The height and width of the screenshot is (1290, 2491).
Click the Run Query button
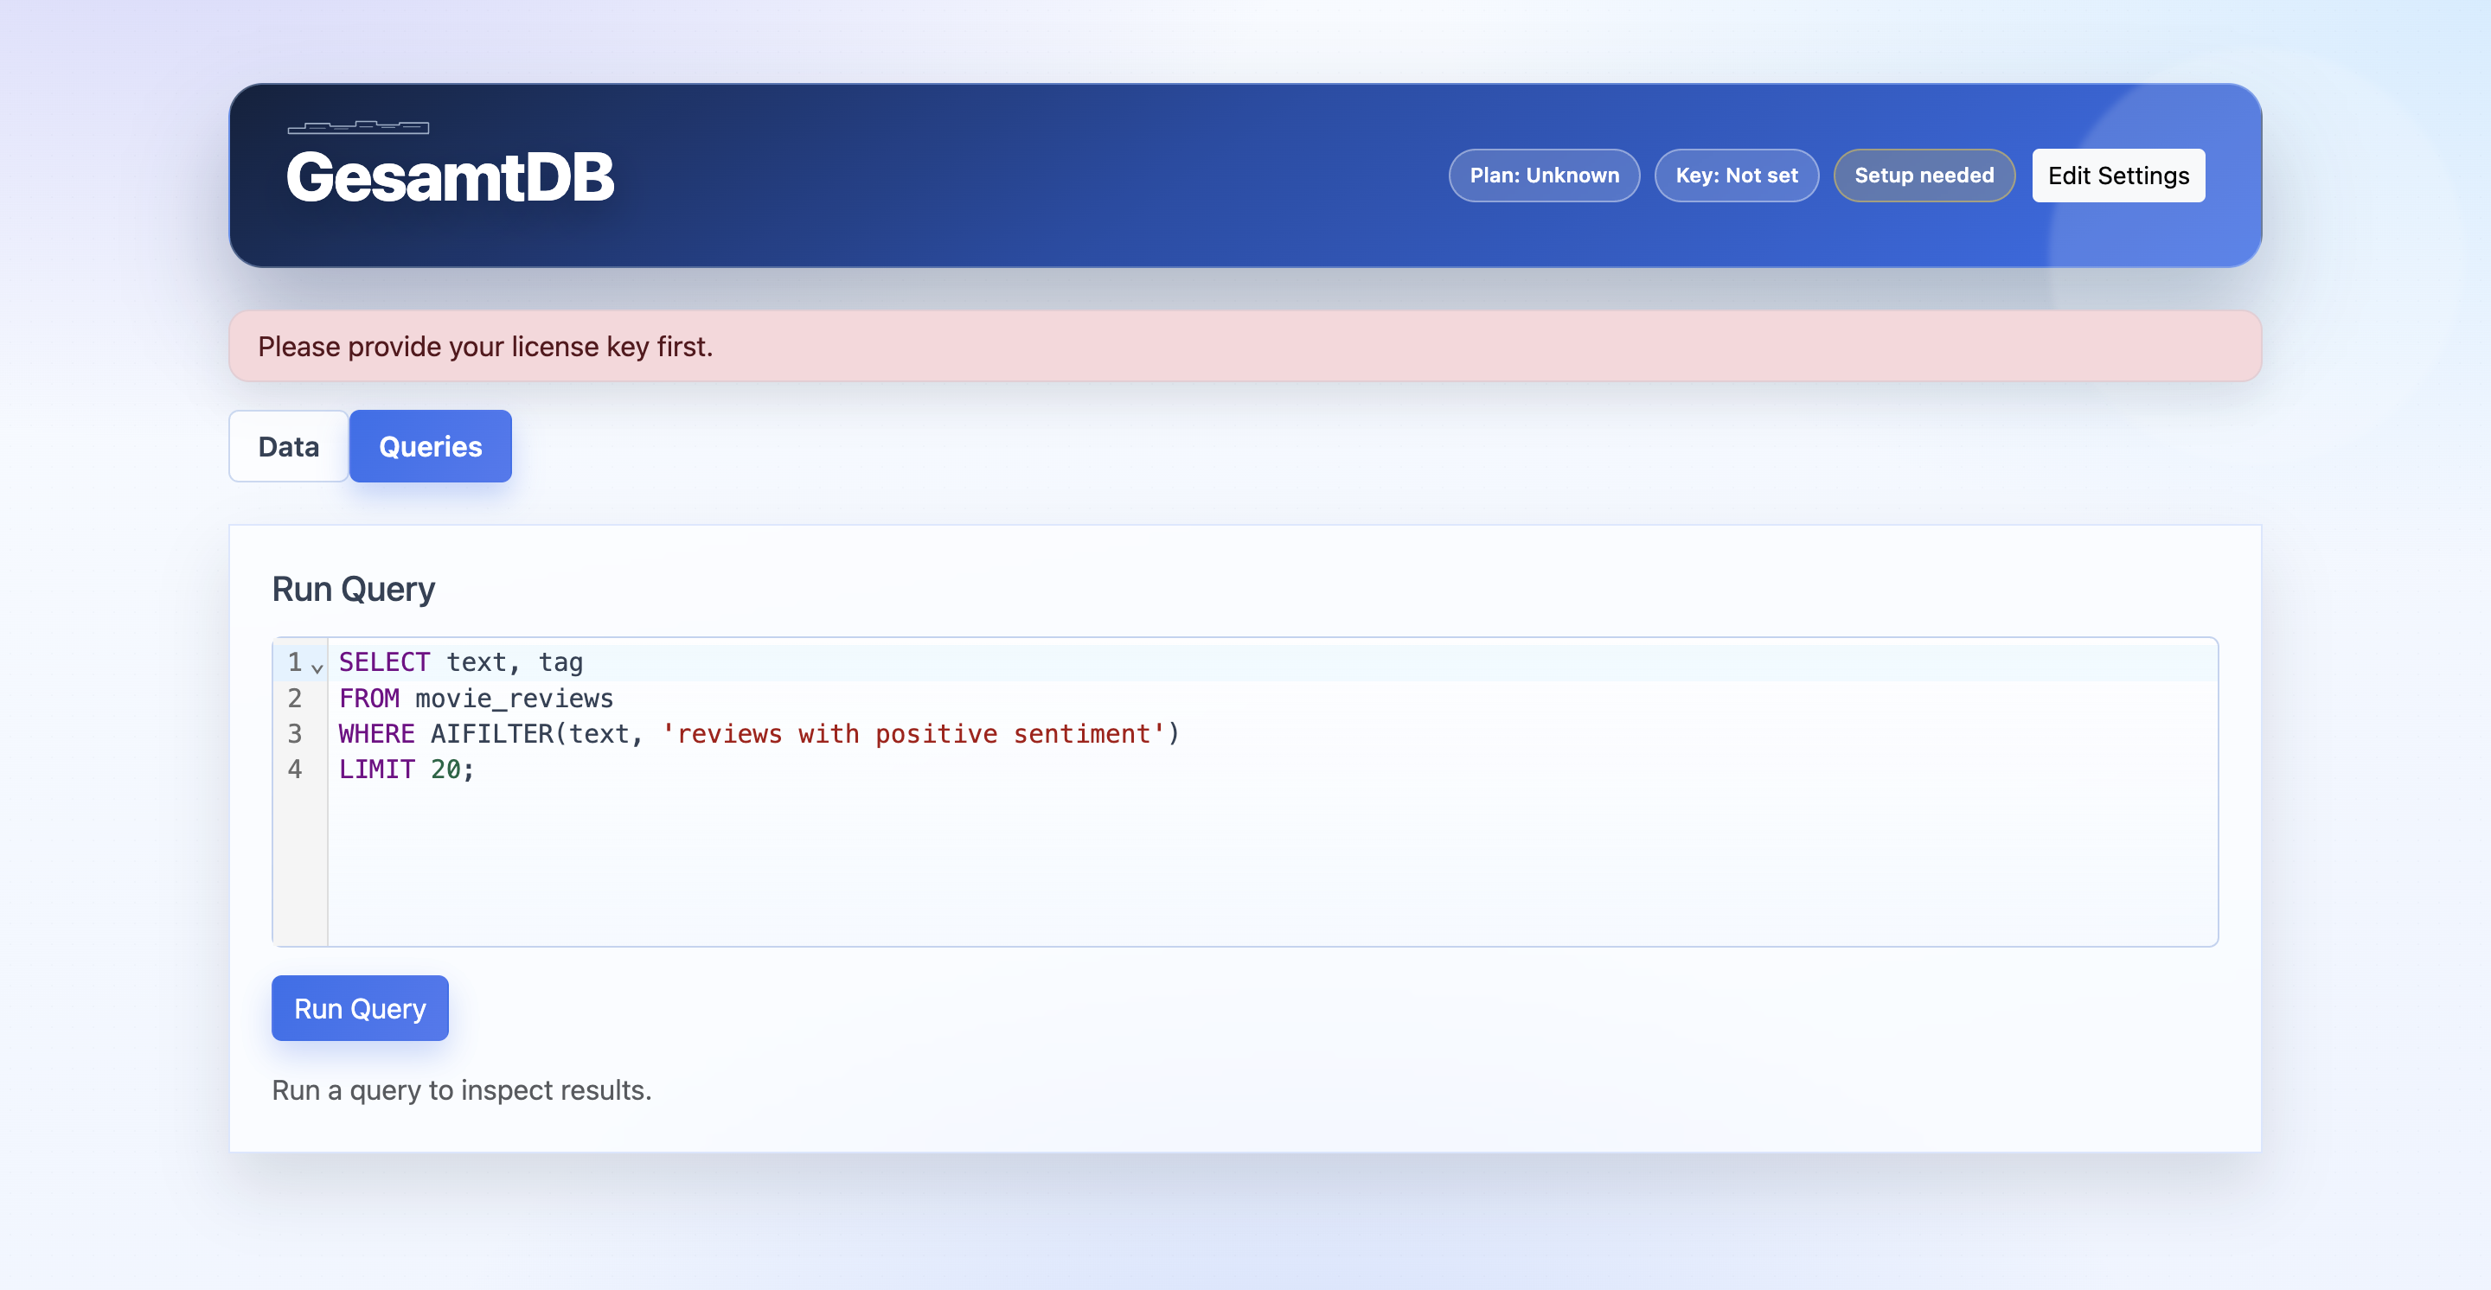360,1008
